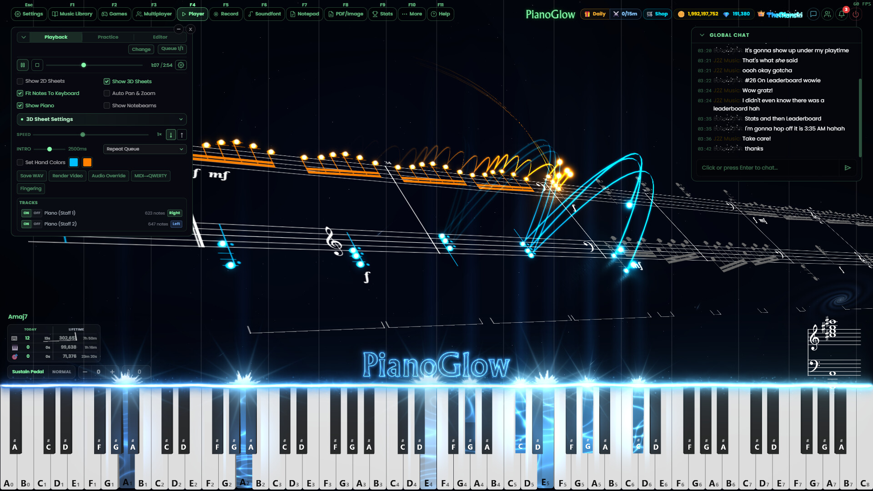The image size is (873, 491).
Task: Decrease transpose with minus button
Action: pos(85,372)
